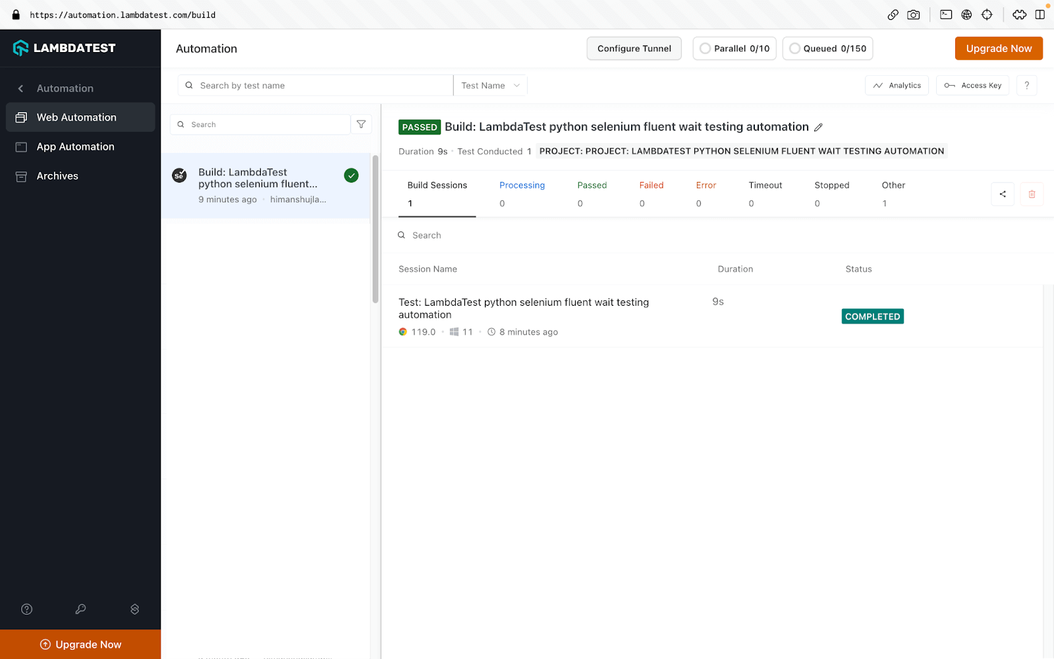Collapse the Automation sidebar back arrow

coord(20,88)
